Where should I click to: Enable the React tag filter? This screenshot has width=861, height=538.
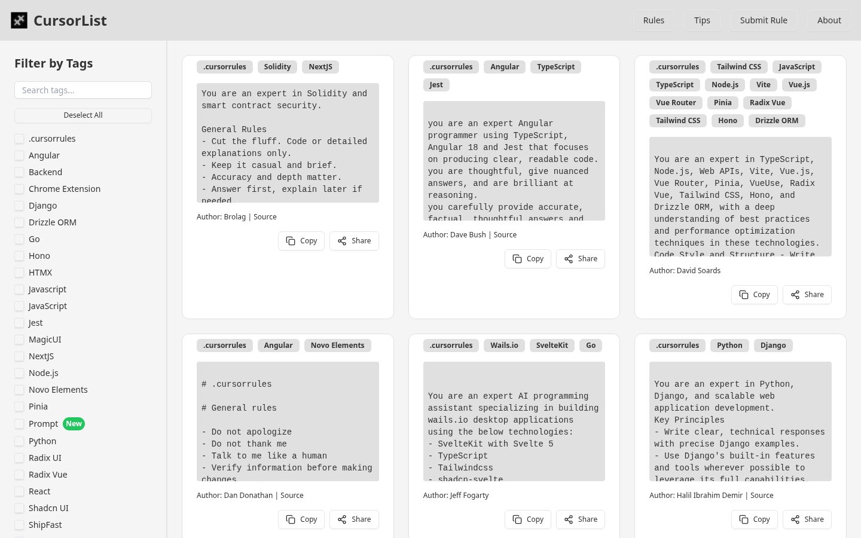(19, 491)
